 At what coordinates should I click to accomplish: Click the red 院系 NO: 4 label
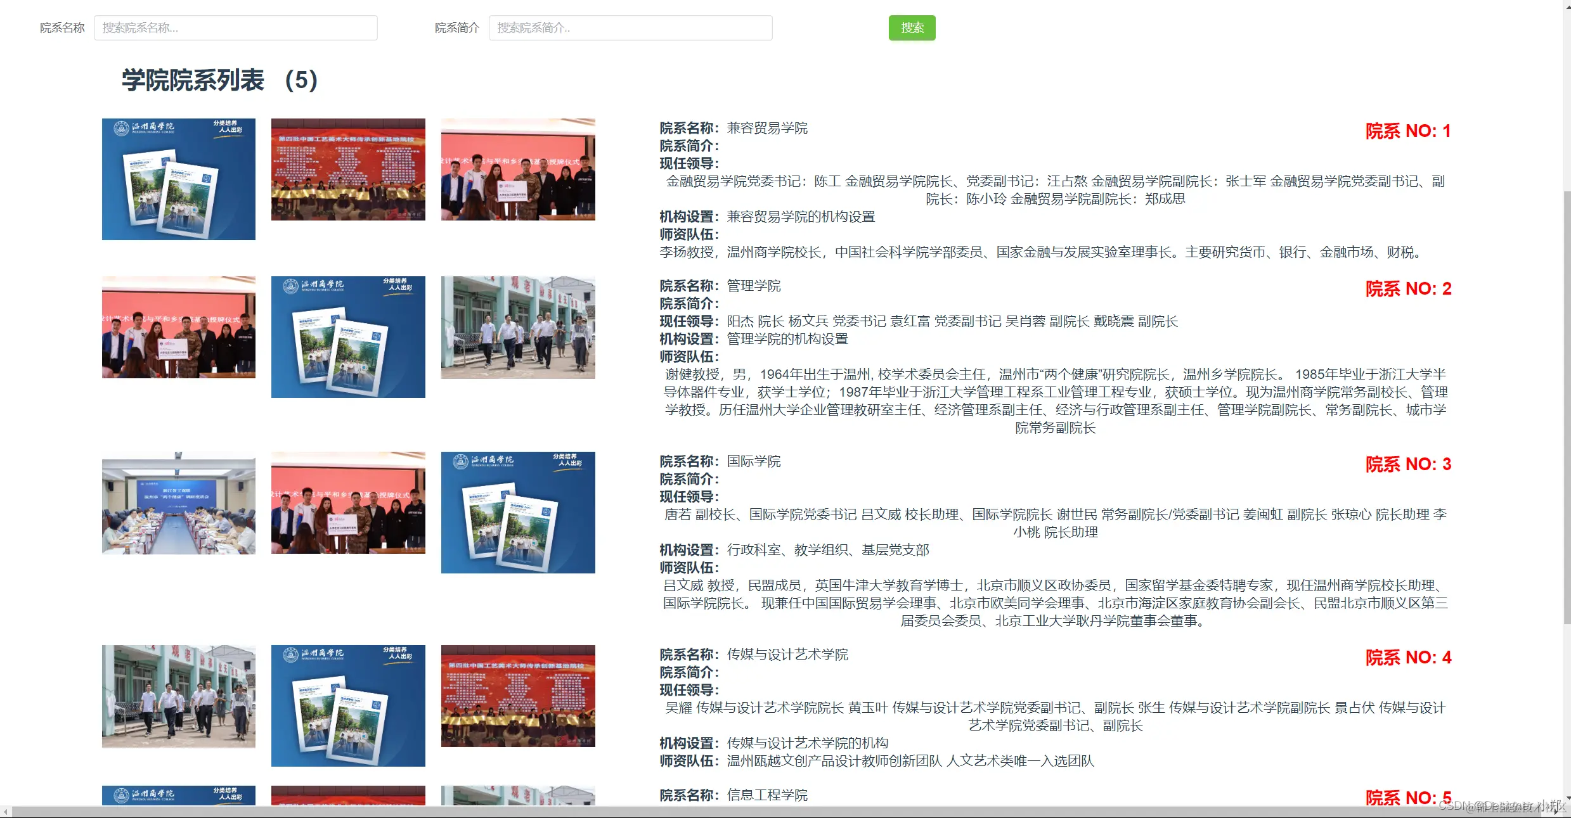pyautogui.click(x=1409, y=658)
